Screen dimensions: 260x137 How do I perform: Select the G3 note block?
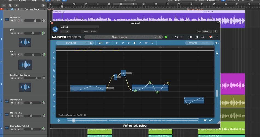(194, 101)
